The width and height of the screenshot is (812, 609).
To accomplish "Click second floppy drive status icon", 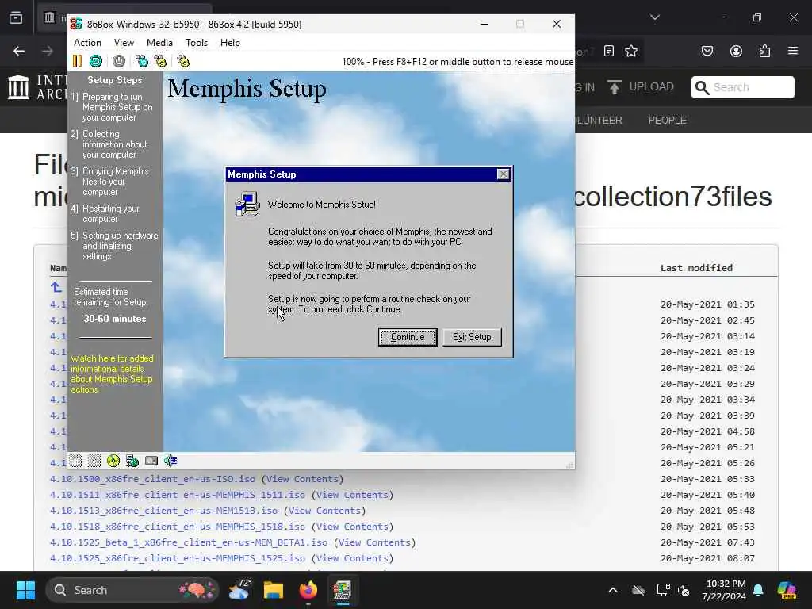I will tap(94, 461).
